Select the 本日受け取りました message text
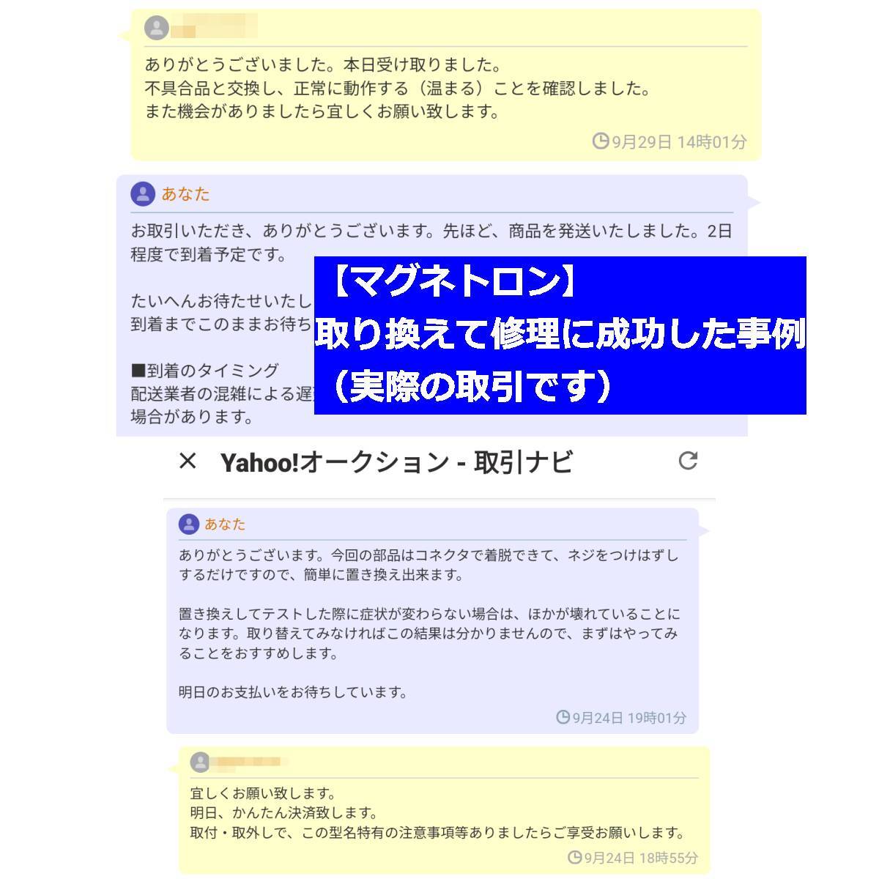The image size is (879, 879). [x=323, y=65]
